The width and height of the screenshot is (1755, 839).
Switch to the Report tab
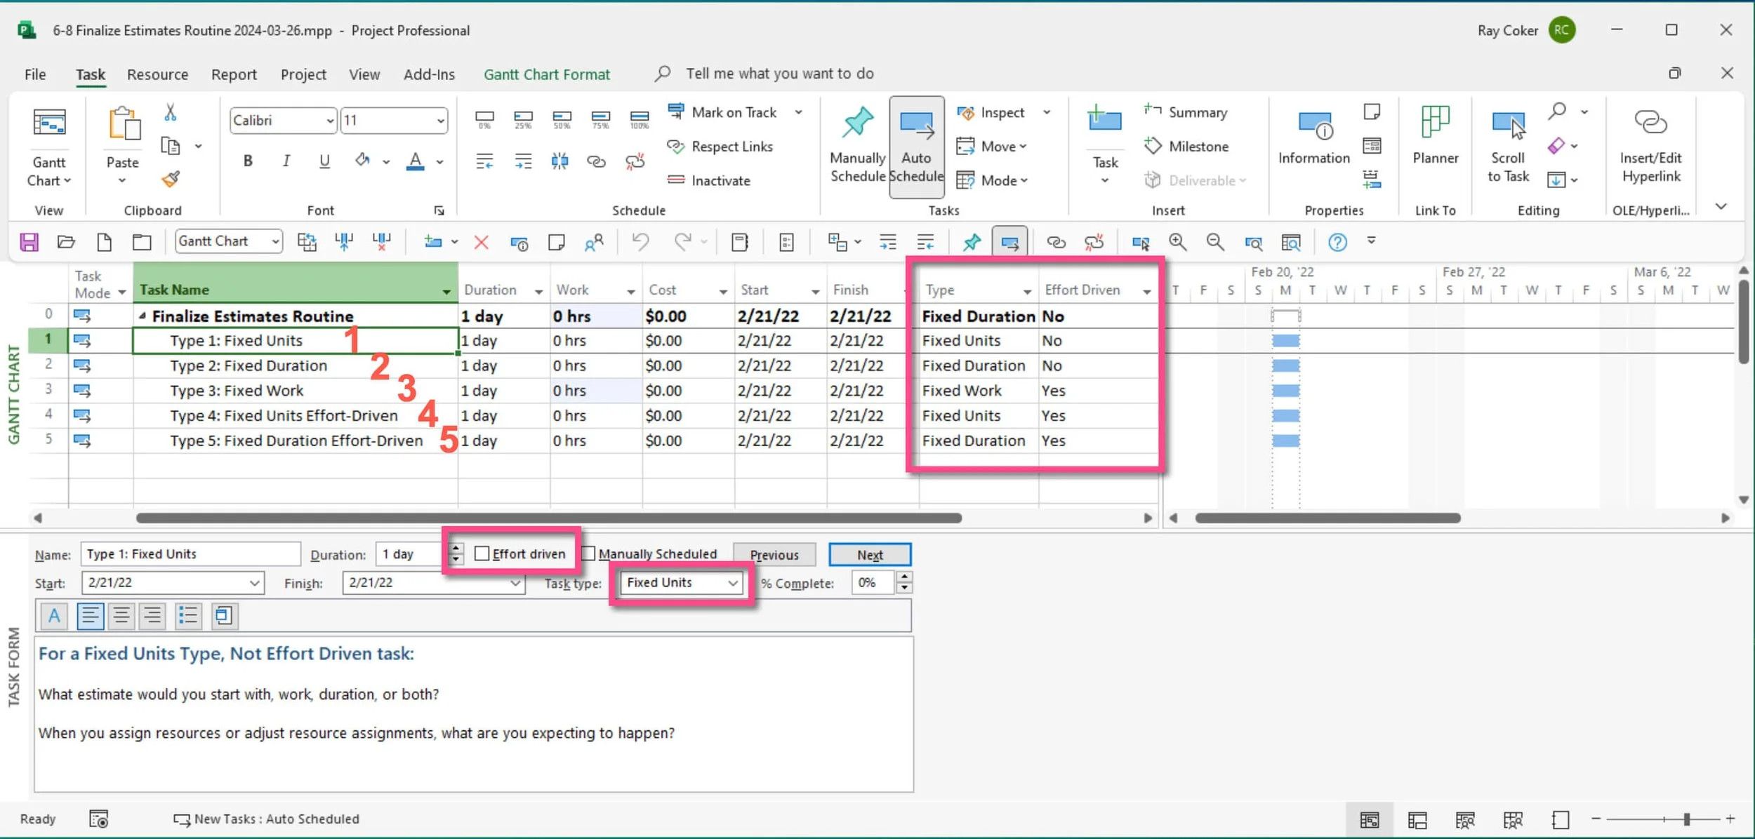(x=234, y=74)
